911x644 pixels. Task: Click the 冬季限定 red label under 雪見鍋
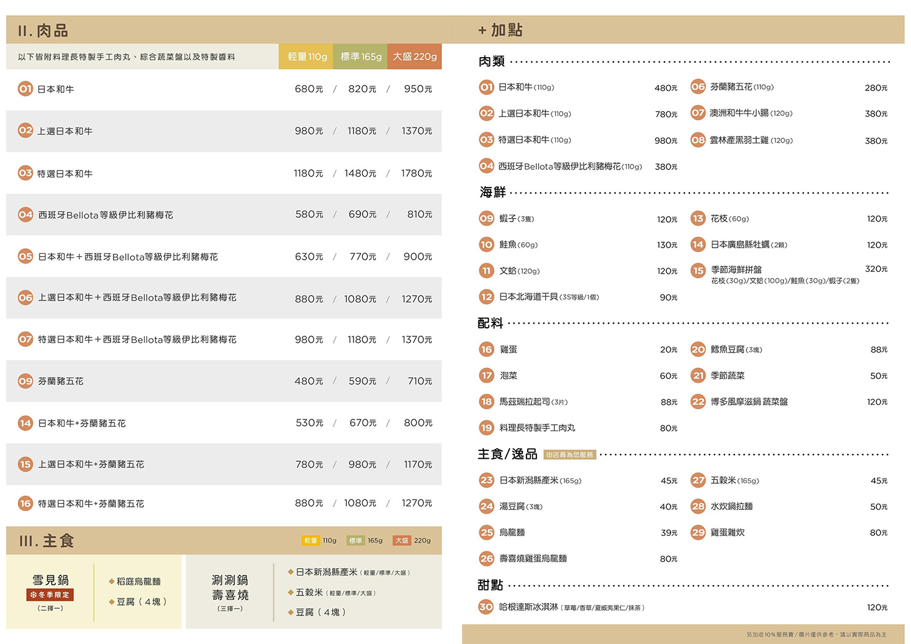[x=50, y=595]
